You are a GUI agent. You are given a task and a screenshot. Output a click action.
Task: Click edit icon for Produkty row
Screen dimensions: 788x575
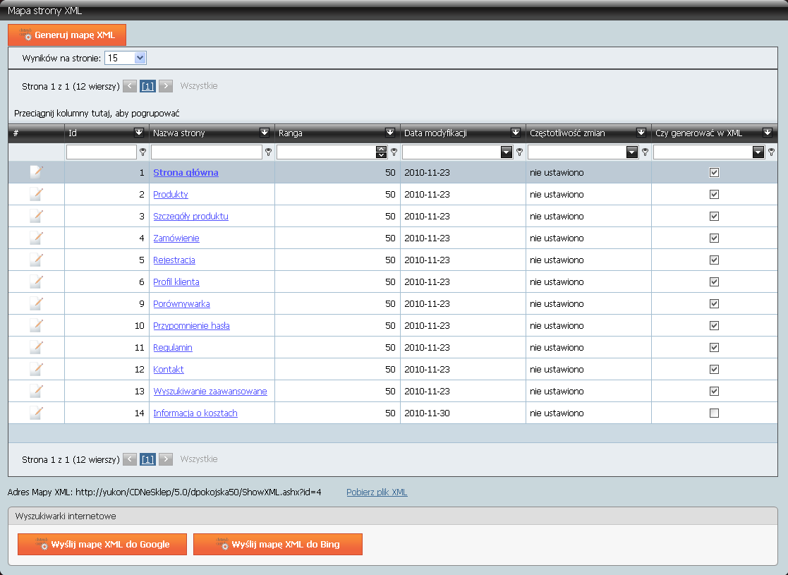click(x=36, y=194)
